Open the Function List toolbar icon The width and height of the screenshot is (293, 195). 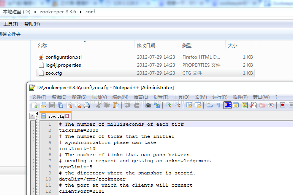coord(253,105)
